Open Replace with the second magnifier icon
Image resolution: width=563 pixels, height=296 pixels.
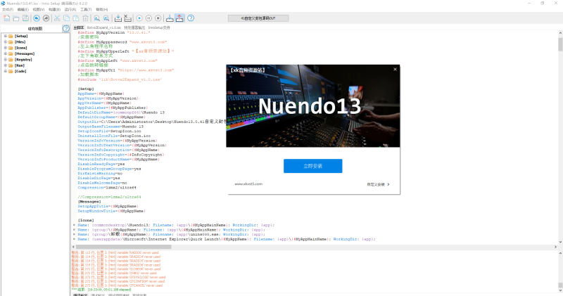click(106, 18)
